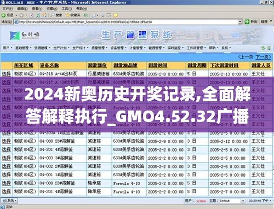Open the 生产计划 menu
Viewport: 274px width, 209px height.
61,48
